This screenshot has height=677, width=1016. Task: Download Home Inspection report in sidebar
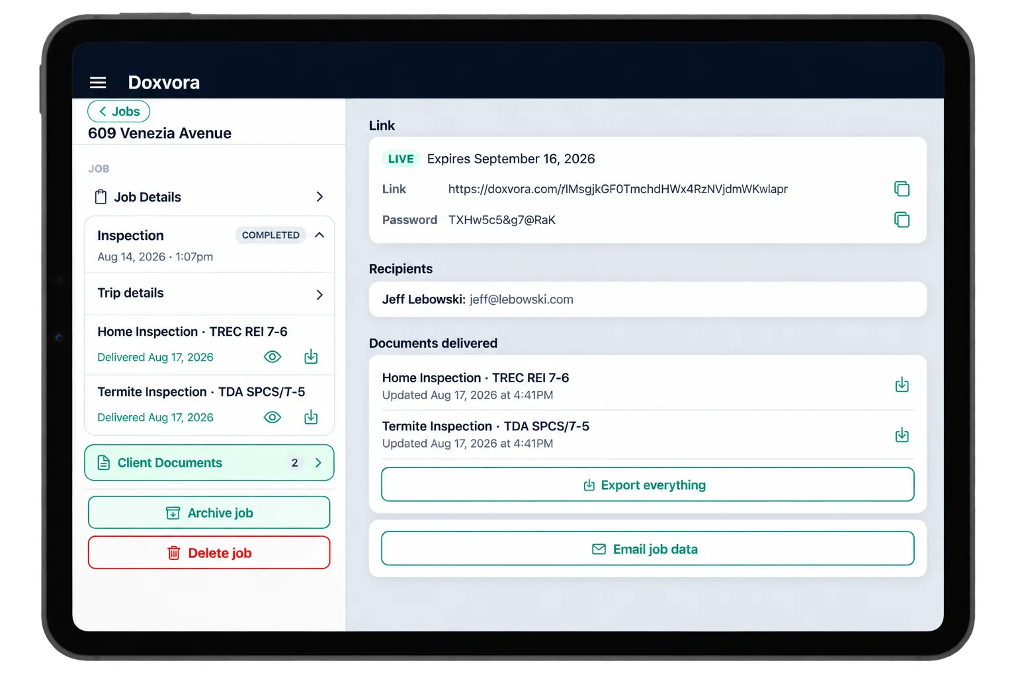311,357
